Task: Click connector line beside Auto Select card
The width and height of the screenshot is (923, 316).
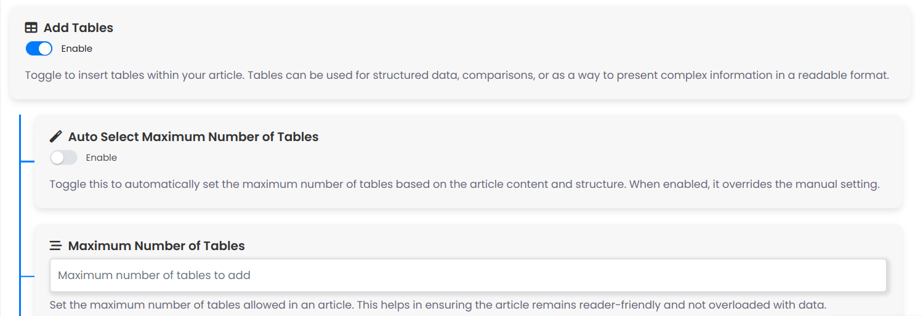Action: (x=28, y=162)
